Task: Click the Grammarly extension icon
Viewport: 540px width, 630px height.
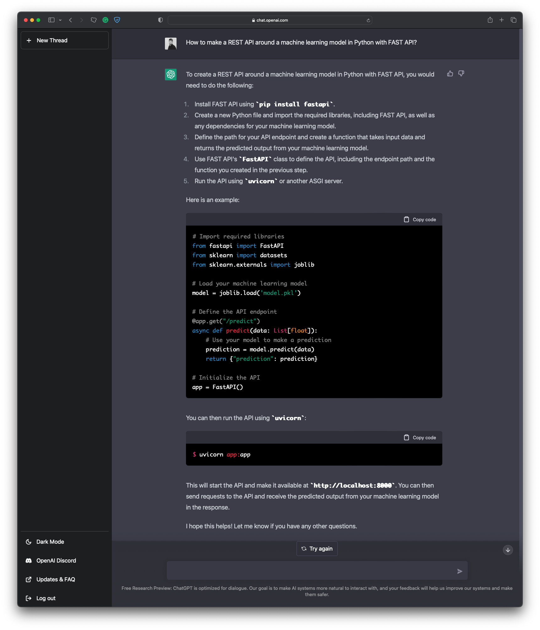Action: coord(106,20)
